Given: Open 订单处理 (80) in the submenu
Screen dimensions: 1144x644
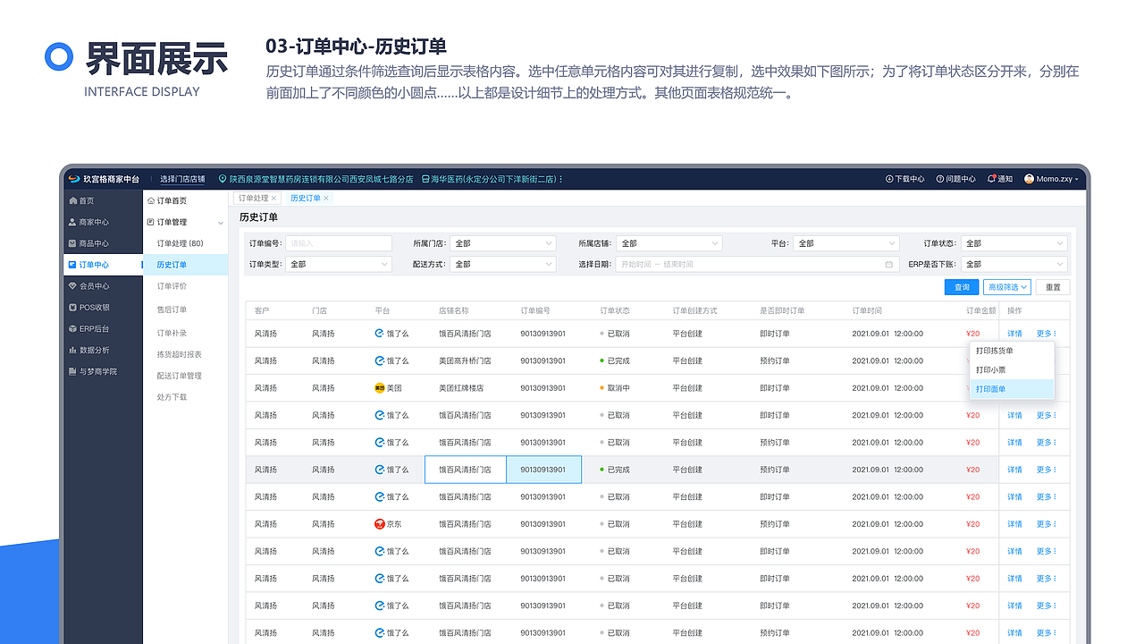Looking at the screenshot, I should [181, 243].
